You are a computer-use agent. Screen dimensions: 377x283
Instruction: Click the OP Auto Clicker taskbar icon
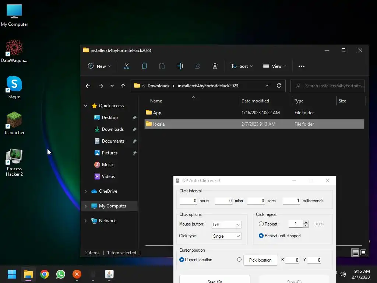[x=93, y=274]
